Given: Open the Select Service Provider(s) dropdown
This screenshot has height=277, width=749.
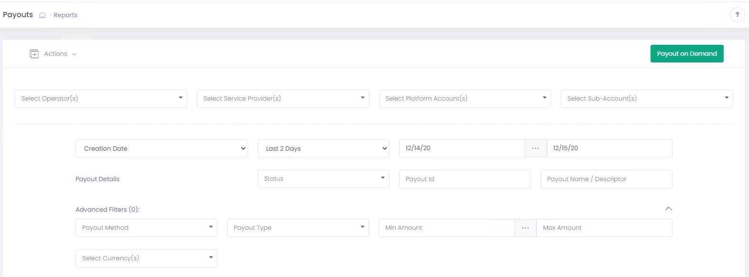Looking at the screenshot, I should tap(283, 99).
